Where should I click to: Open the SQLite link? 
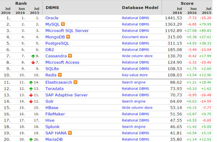point(52,69)
